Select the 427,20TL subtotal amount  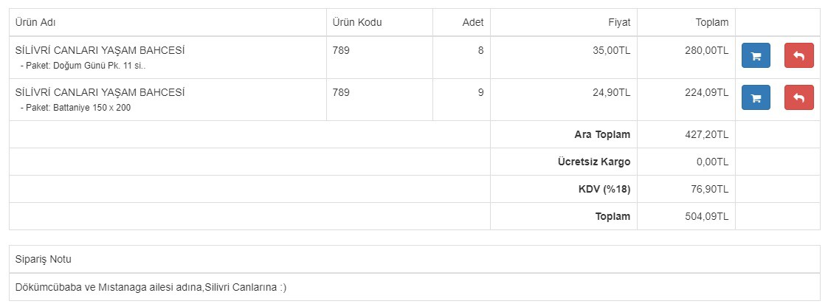[706, 134]
